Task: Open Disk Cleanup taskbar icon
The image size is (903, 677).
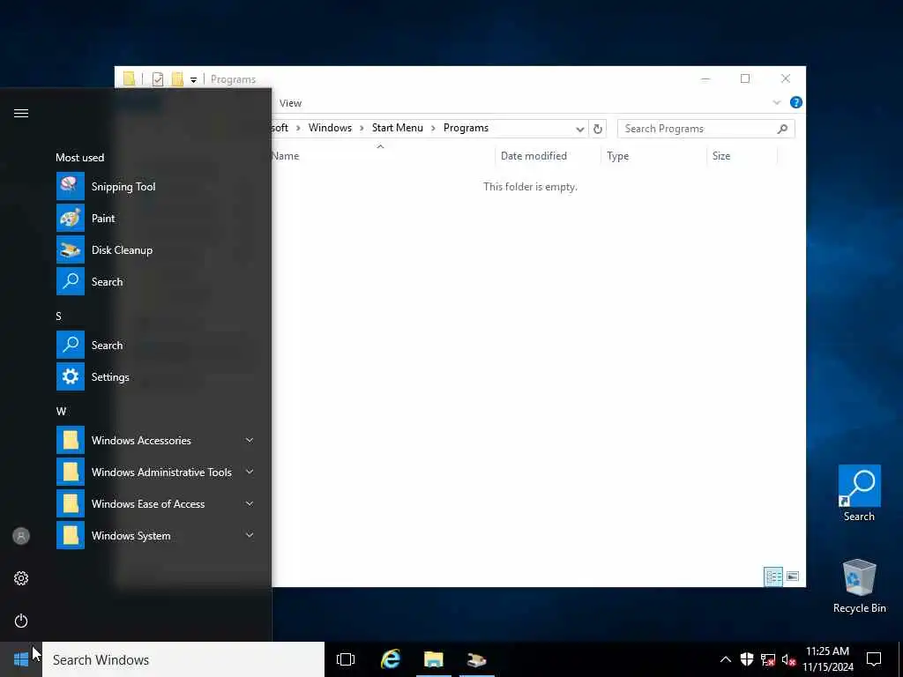Action: pos(477,659)
